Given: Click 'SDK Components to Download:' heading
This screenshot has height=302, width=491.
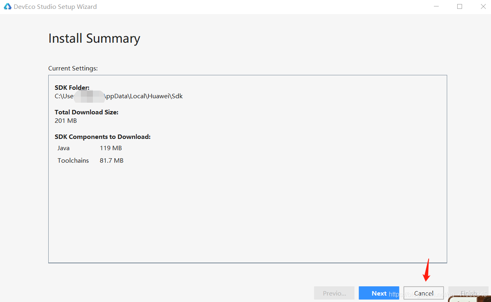Looking at the screenshot, I should (x=103, y=137).
